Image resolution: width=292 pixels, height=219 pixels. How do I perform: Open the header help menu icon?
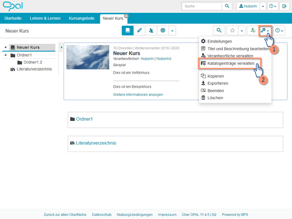[273, 6]
